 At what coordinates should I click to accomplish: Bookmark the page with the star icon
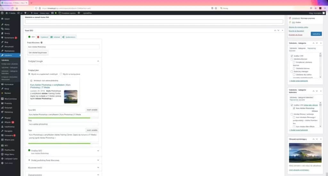click(x=216, y=8)
